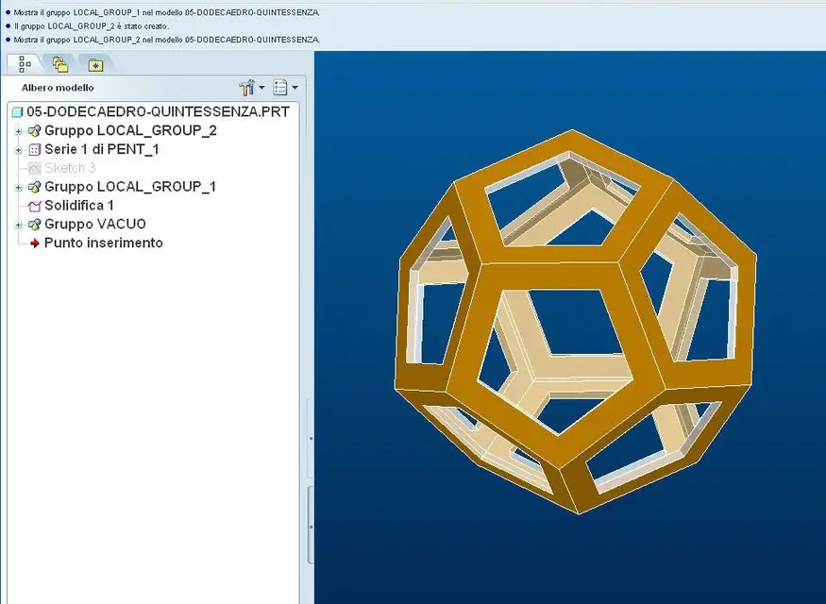
Task: Click the 'LOCAL_GROUP_2 è stato creato' message
Action: 92,25
